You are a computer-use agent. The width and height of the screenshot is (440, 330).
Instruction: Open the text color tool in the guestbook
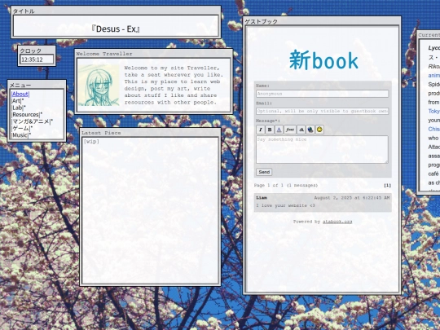[x=279, y=130]
